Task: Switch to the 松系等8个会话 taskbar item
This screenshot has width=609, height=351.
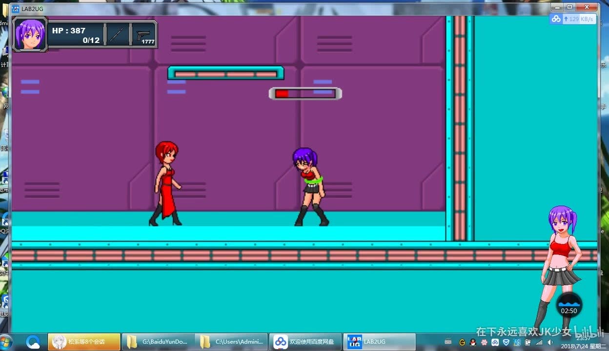Action: click(84, 342)
